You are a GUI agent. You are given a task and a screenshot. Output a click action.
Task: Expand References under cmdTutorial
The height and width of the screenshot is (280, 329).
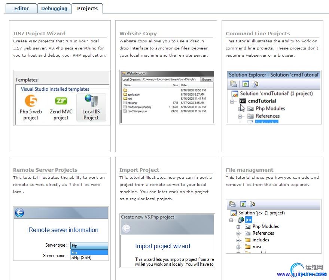240,116
